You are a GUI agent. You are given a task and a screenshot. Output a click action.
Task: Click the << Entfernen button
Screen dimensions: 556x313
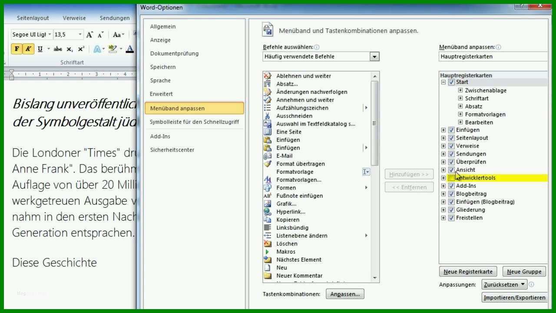[409, 187]
